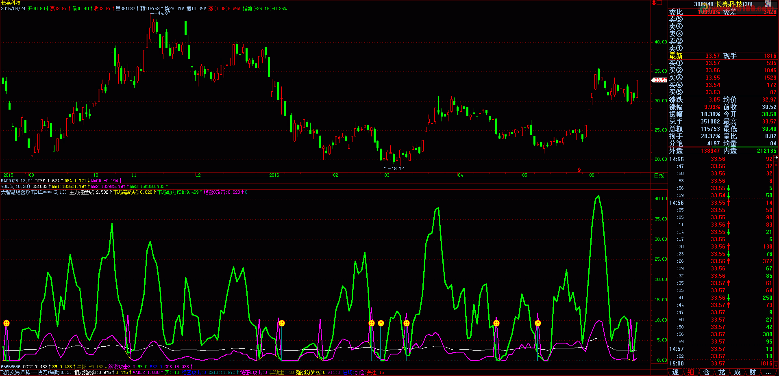Click the stock name 长亮科技 in header
This screenshot has width=779, height=376.
click(729, 4)
